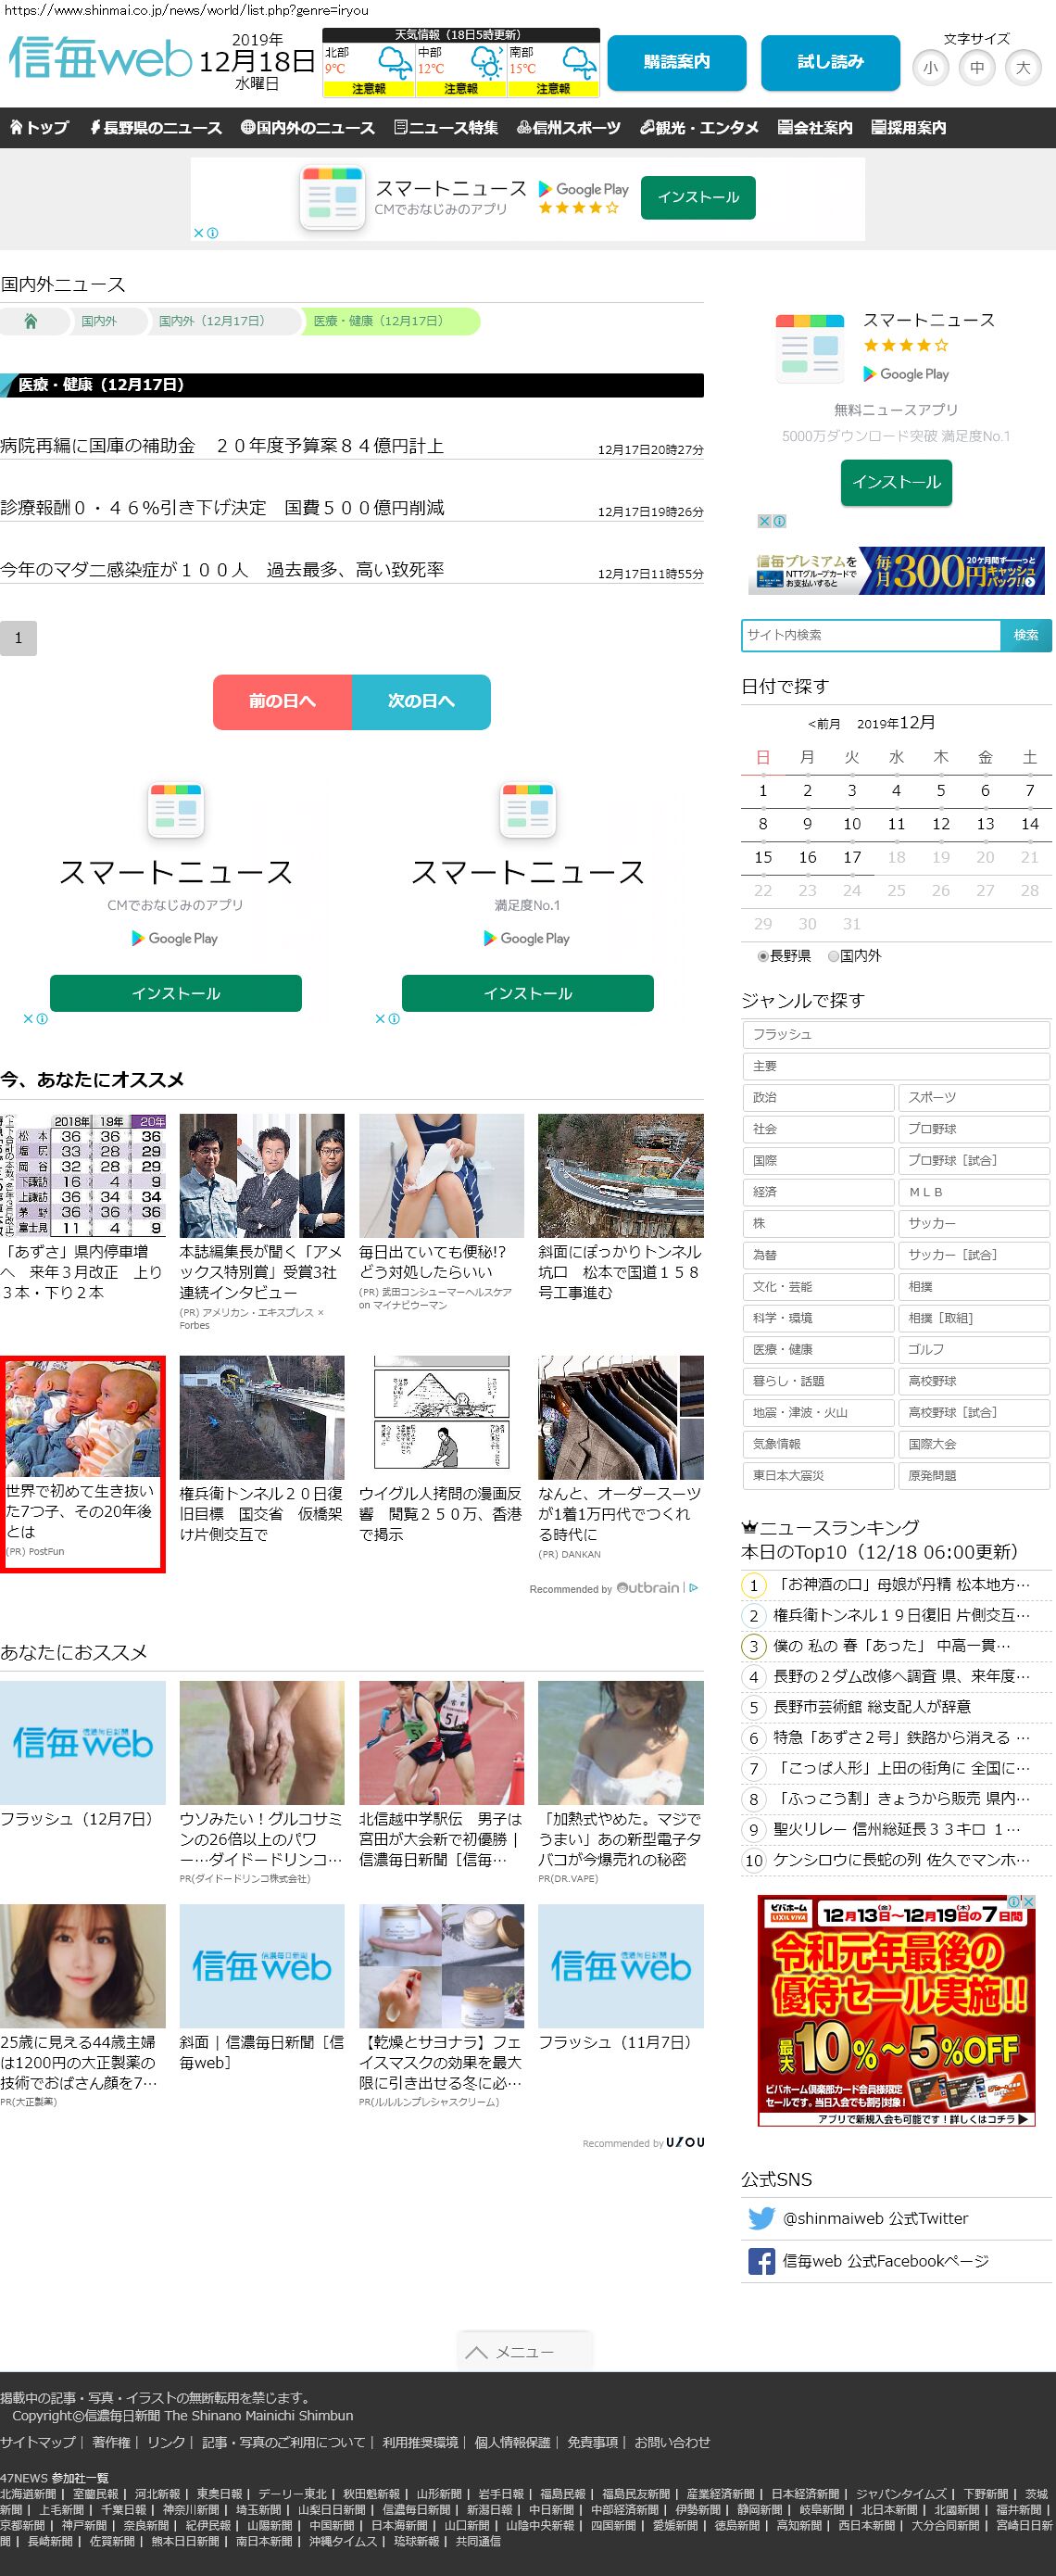Click the Outbrain recommendation info icon
This screenshot has height=2576, width=1056.
pyautogui.click(x=694, y=1588)
